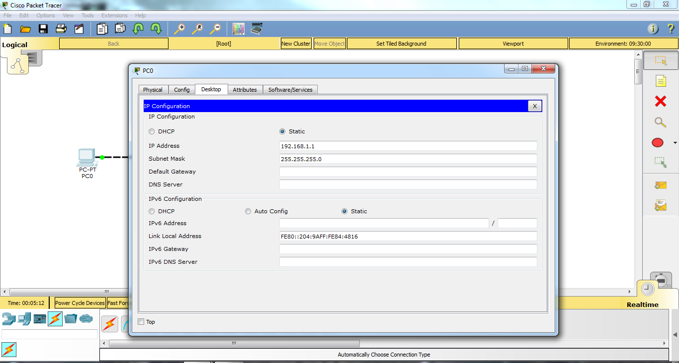The image size is (679, 363).
Task: Open the File menu
Action: coord(7,15)
